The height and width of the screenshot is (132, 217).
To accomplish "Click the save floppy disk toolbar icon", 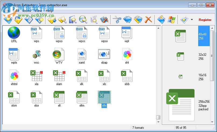I will pyautogui.click(x=29, y=20).
